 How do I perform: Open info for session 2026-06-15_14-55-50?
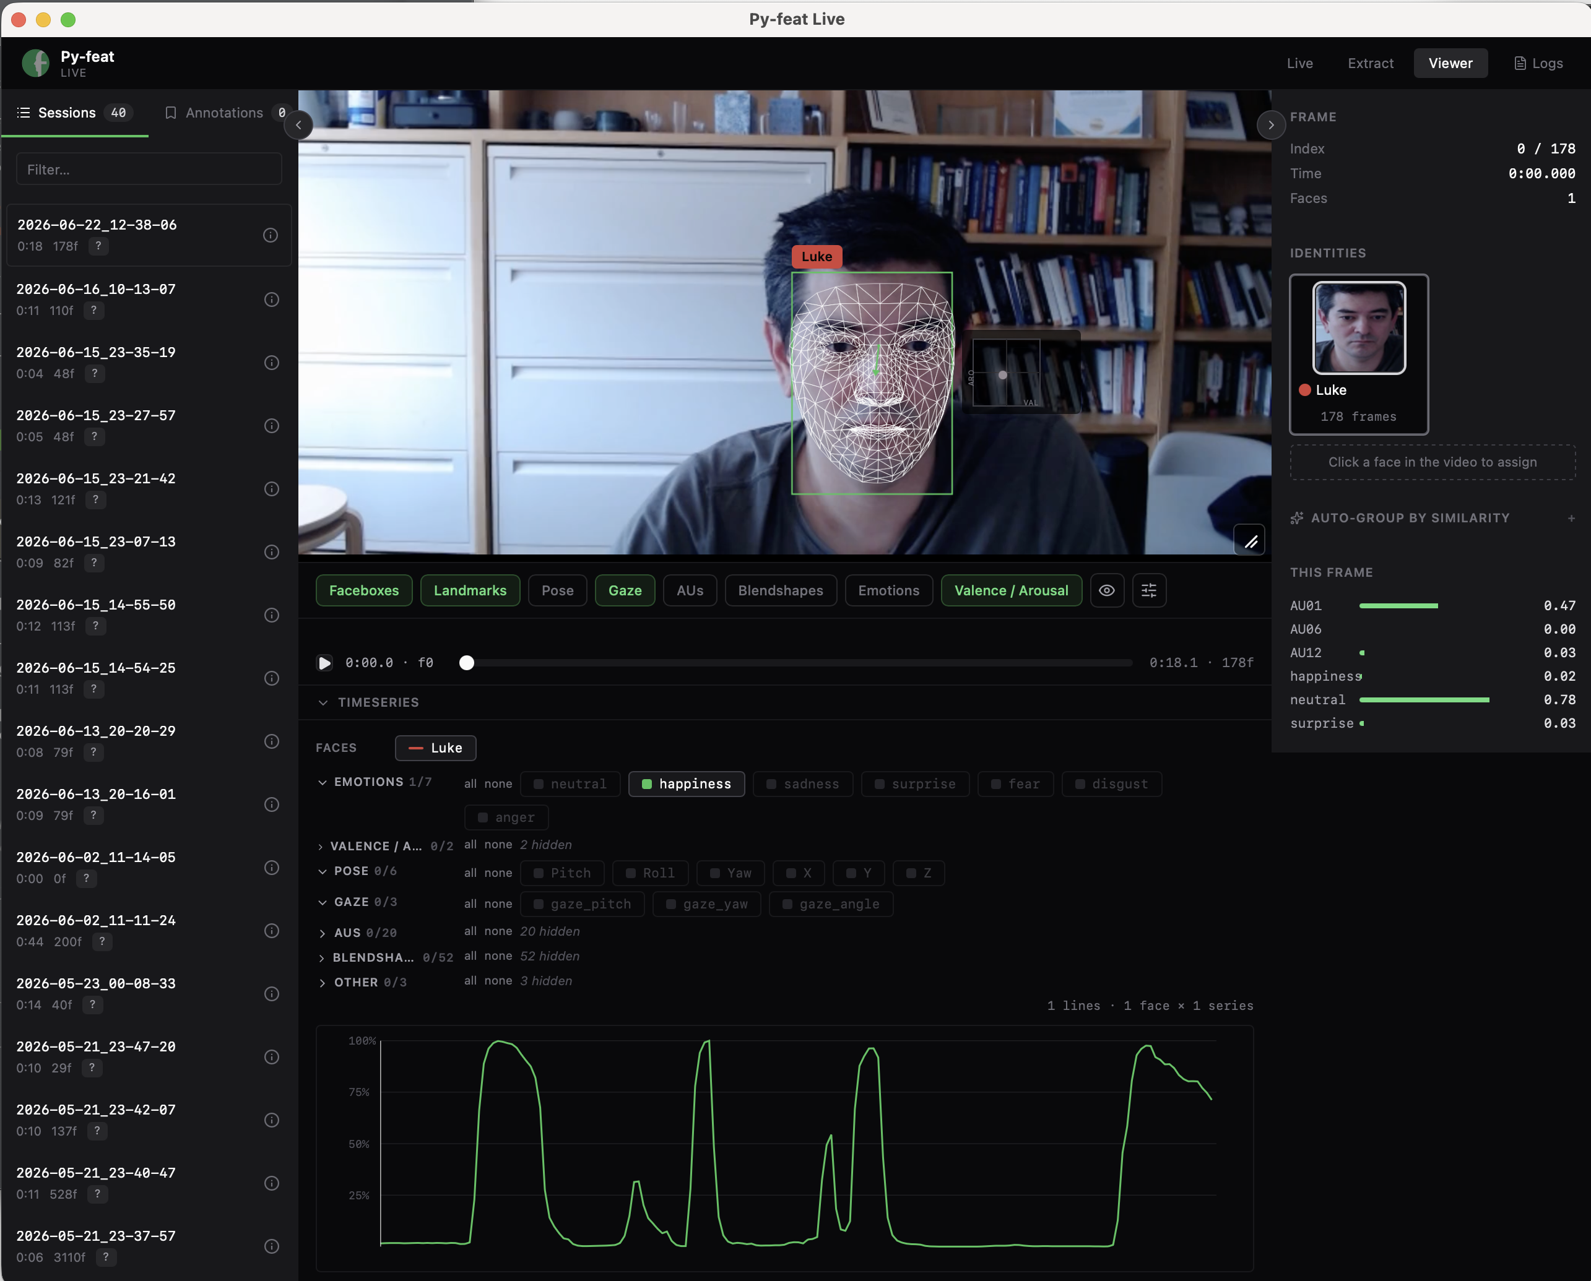[x=271, y=615]
